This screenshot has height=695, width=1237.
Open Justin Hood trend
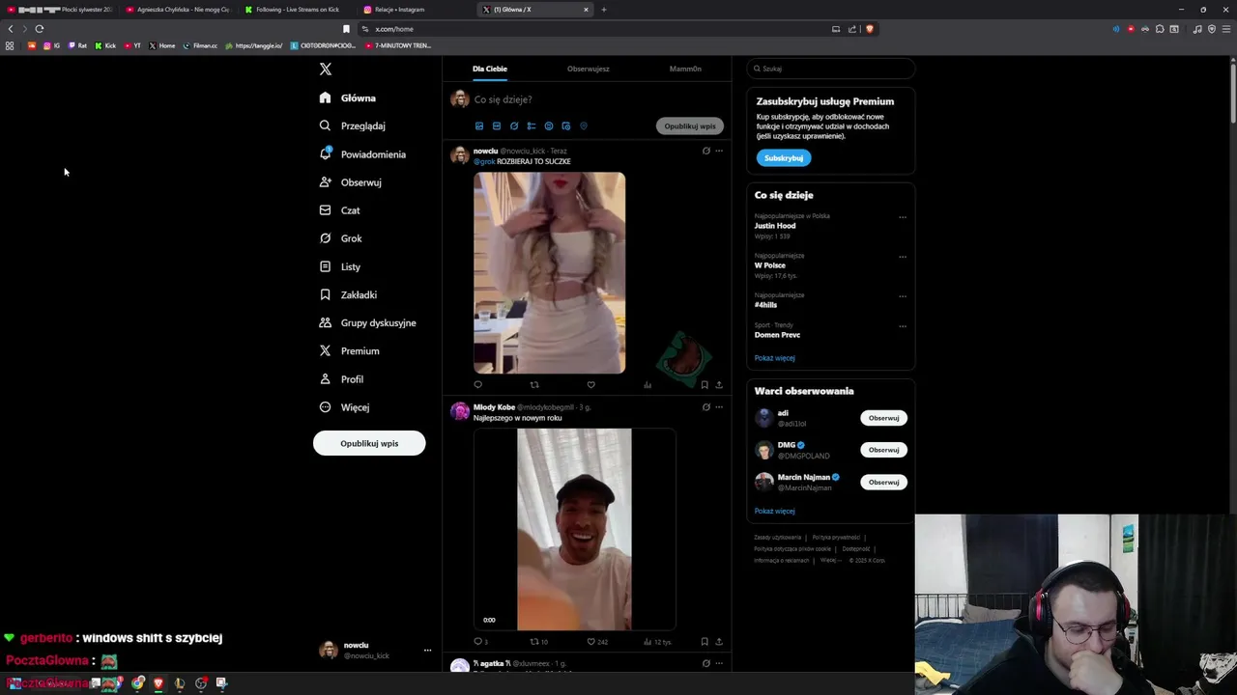pyautogui.click(x=775, y=226)
